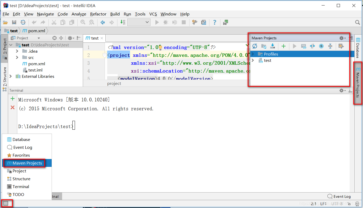The width and height of the screenshot is (363, 208).
Task: Open the run configuration dropdown
Action: [139, 23]
